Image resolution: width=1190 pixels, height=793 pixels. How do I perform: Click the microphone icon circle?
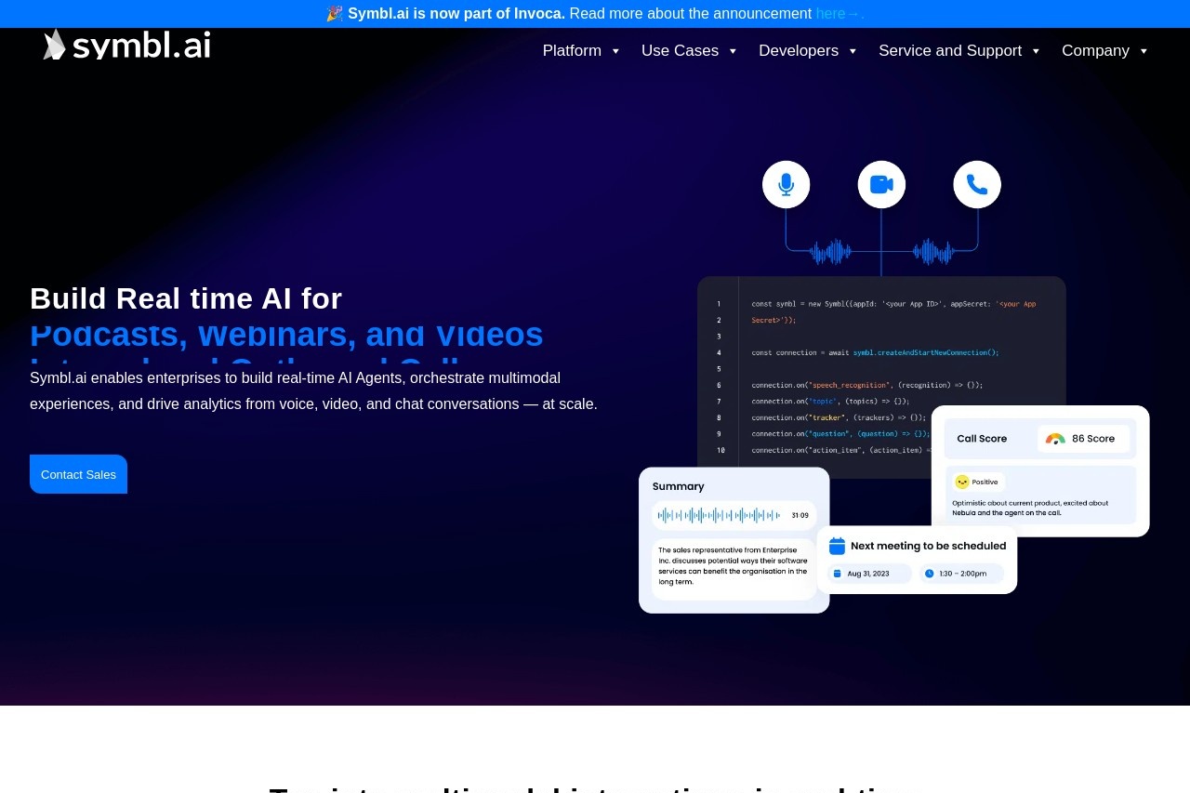tap(787, 184)
